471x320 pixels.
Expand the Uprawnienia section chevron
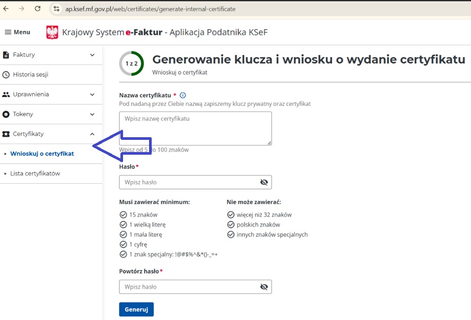tap(92, 95)
